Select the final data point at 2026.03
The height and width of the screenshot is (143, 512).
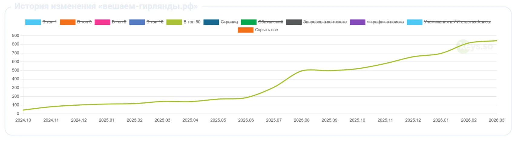[x=496, y=41]
